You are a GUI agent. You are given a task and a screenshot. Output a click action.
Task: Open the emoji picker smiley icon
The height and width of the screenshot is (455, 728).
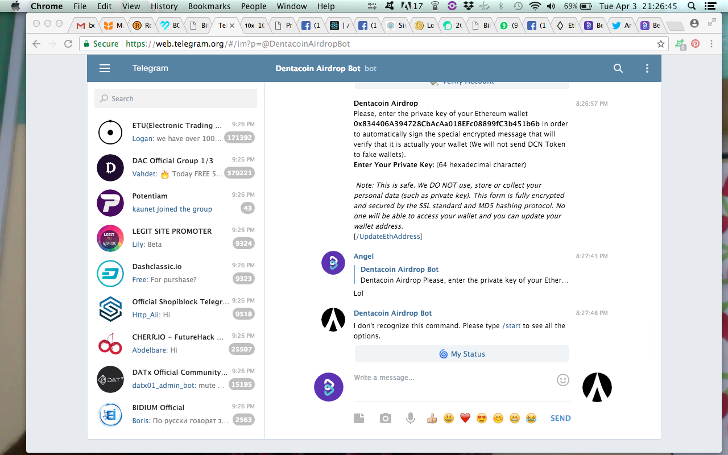click(x=563, y=380)
